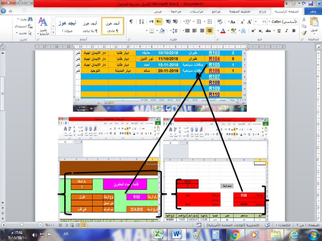Click the macro recording icon in status bar
The height and width of the screenshot is (241, 322).
199,225
